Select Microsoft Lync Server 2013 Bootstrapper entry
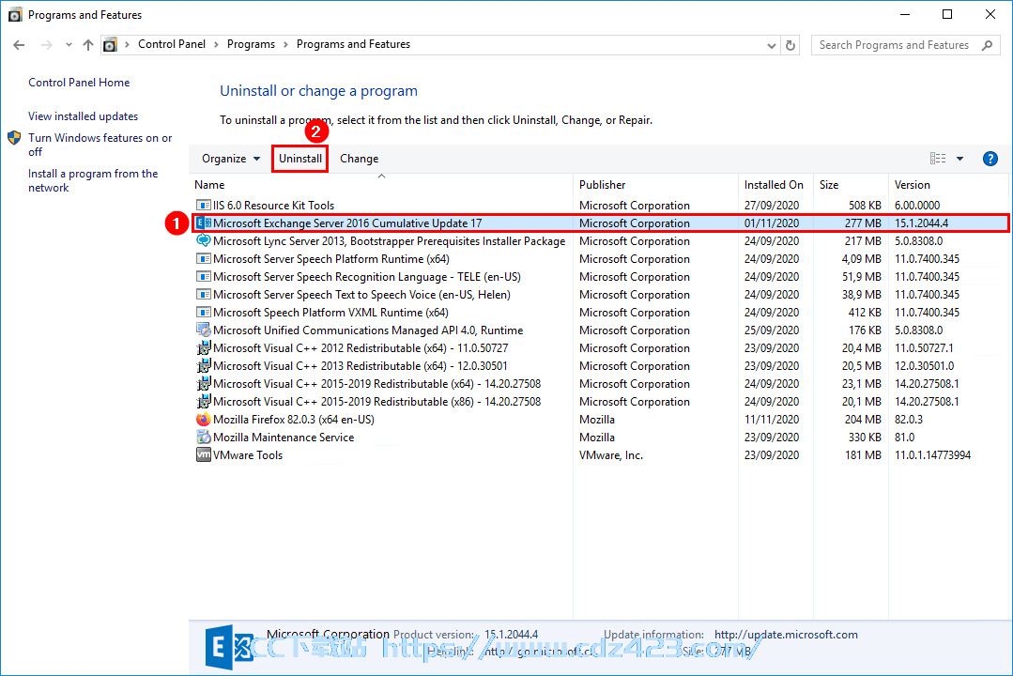The image size is (1013, 676). coord(389,241)
